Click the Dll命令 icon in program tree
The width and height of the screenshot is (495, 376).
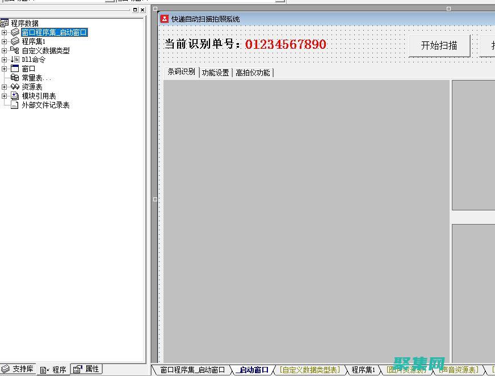pos(15,60)
